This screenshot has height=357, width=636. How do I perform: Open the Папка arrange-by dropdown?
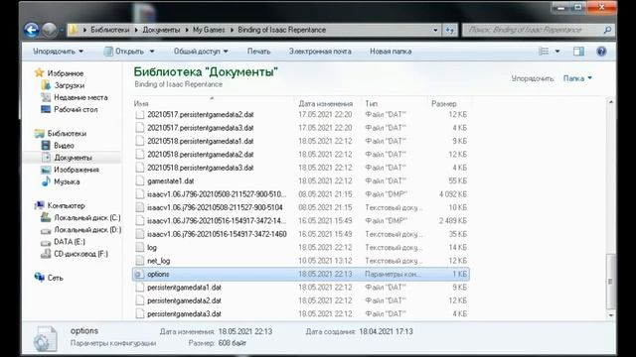point(577,78)
